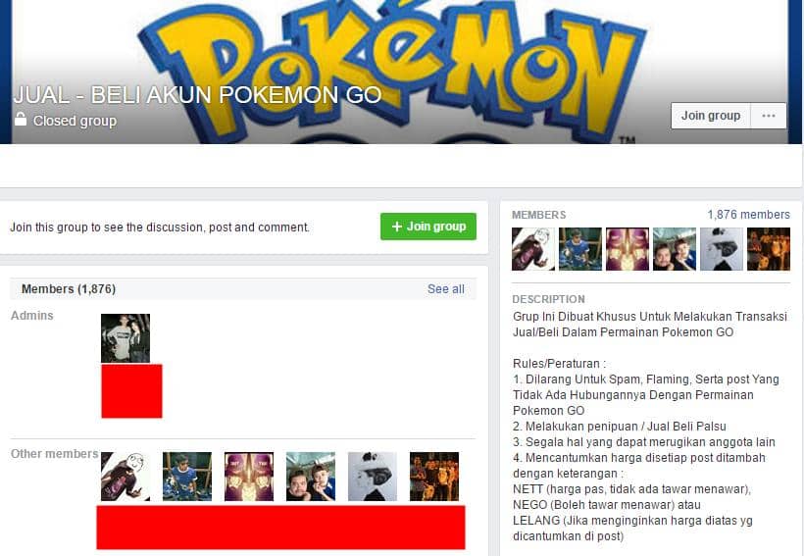This screenshot has width=804, height=556.
Task: Click the blue-shirt member avatar in Other members
Action: click(x=187, y=476)
